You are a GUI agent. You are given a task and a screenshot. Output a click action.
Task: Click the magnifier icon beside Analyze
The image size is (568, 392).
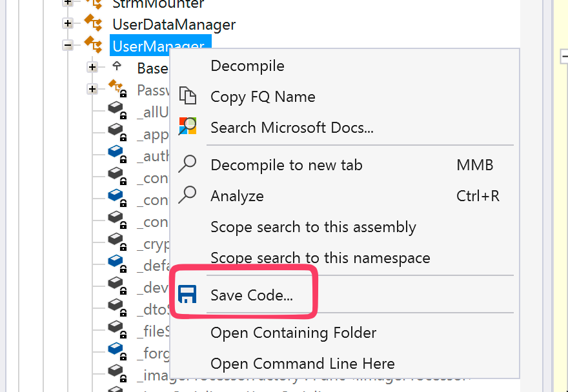click(187, 195)
